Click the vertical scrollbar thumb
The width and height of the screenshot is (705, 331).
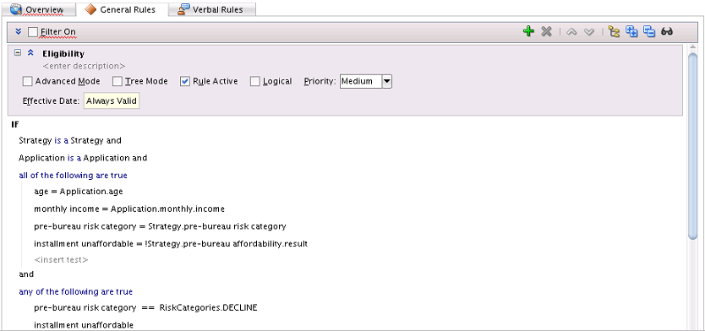(x=693, y=146)
